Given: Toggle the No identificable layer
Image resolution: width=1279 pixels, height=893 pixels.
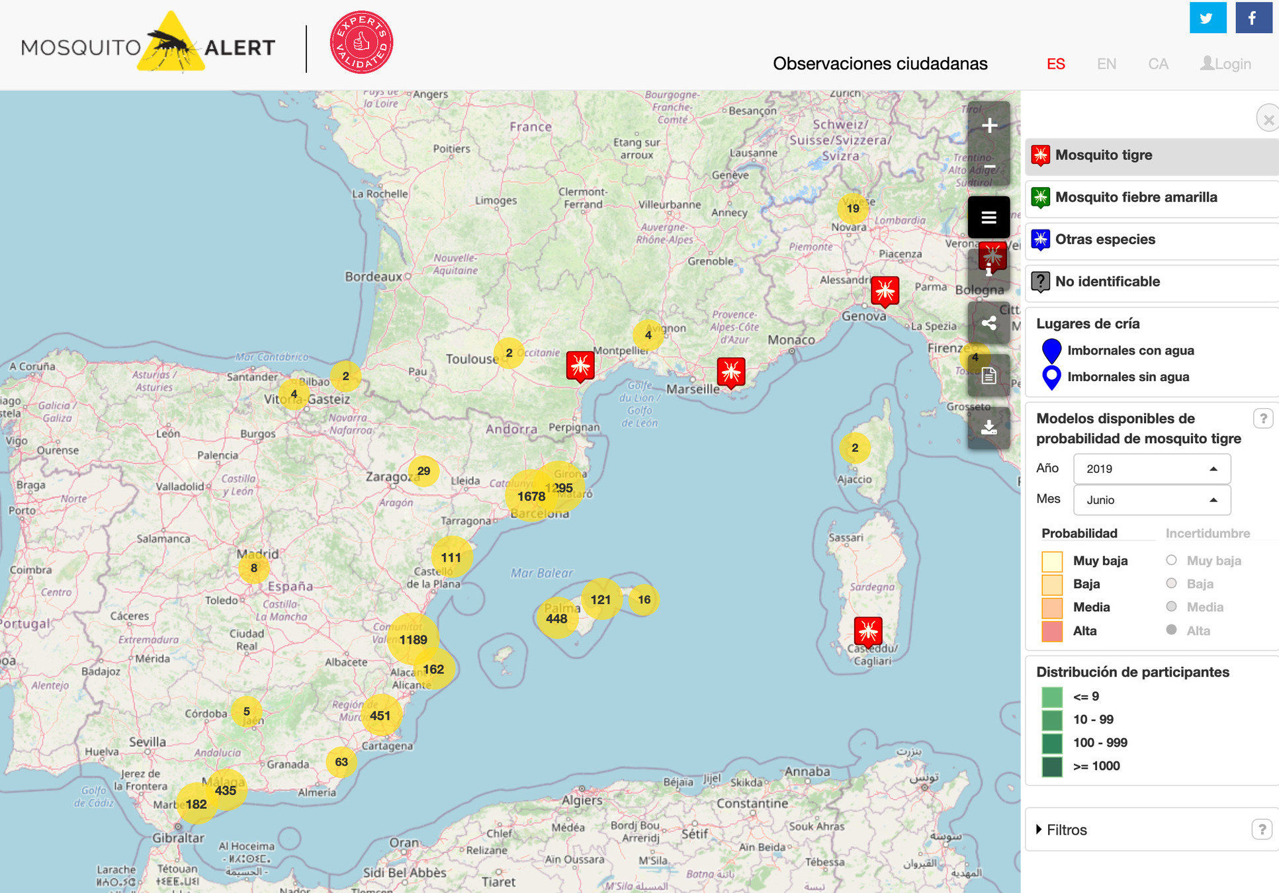Looking at the screenshot, I should click(x=1151, y=282).
